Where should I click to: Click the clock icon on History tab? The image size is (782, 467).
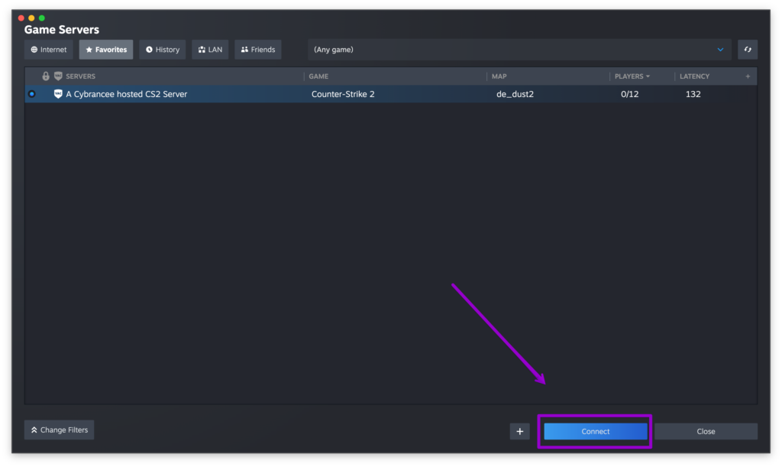(x=149, y=49)
